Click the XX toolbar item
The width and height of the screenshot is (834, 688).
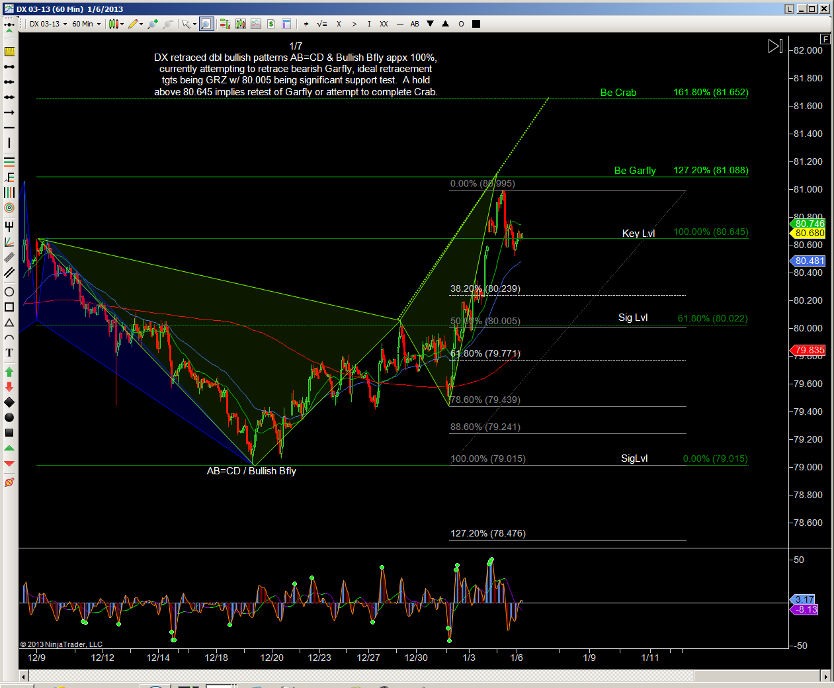coord(384,24)
